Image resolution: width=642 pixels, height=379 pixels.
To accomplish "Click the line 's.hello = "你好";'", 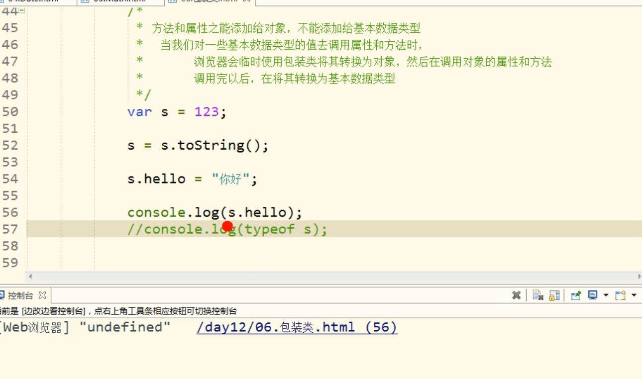I will [x=192, y=179].
